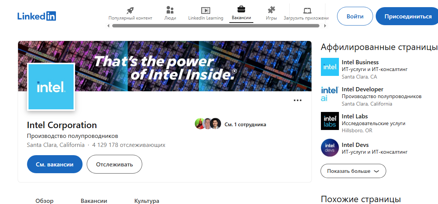438x204 pixels.
Task: Click the Аффилированные страницы heading
Action: pos(379,47)
